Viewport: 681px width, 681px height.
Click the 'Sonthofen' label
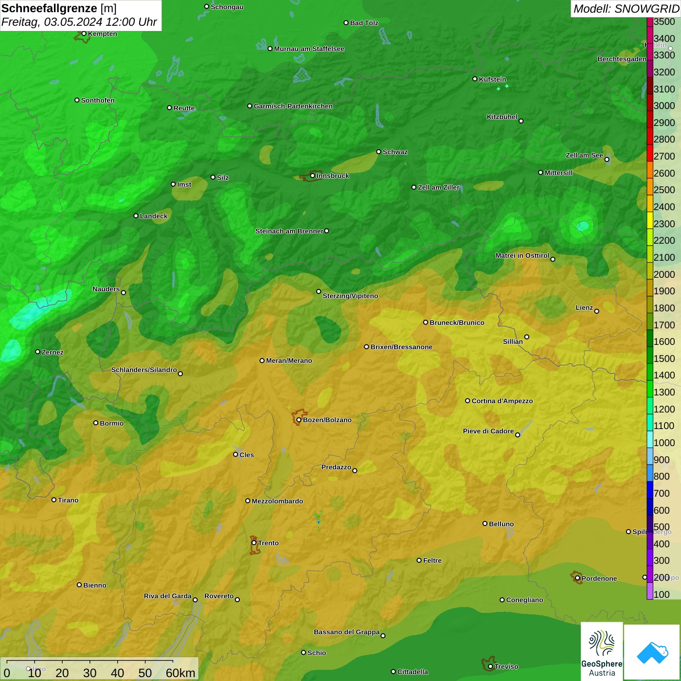pyautogui.click(x=98, y=100)
